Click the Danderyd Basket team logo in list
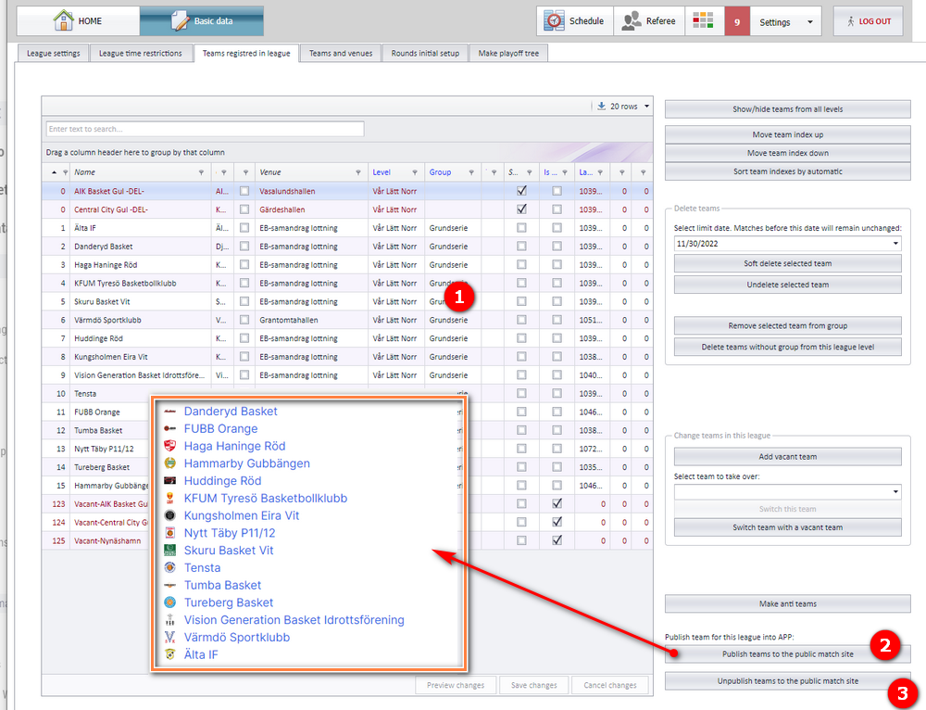This screenshot has height=710, width=926. pyautogui.click(x=170, y=411)
